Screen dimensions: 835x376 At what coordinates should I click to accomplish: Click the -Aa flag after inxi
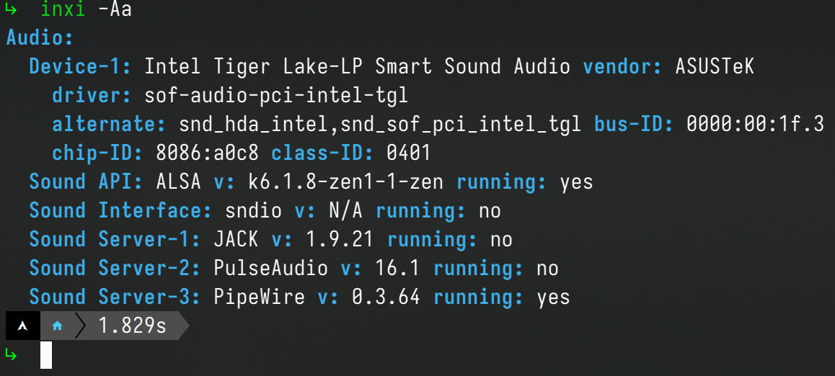tap(115, 9)
